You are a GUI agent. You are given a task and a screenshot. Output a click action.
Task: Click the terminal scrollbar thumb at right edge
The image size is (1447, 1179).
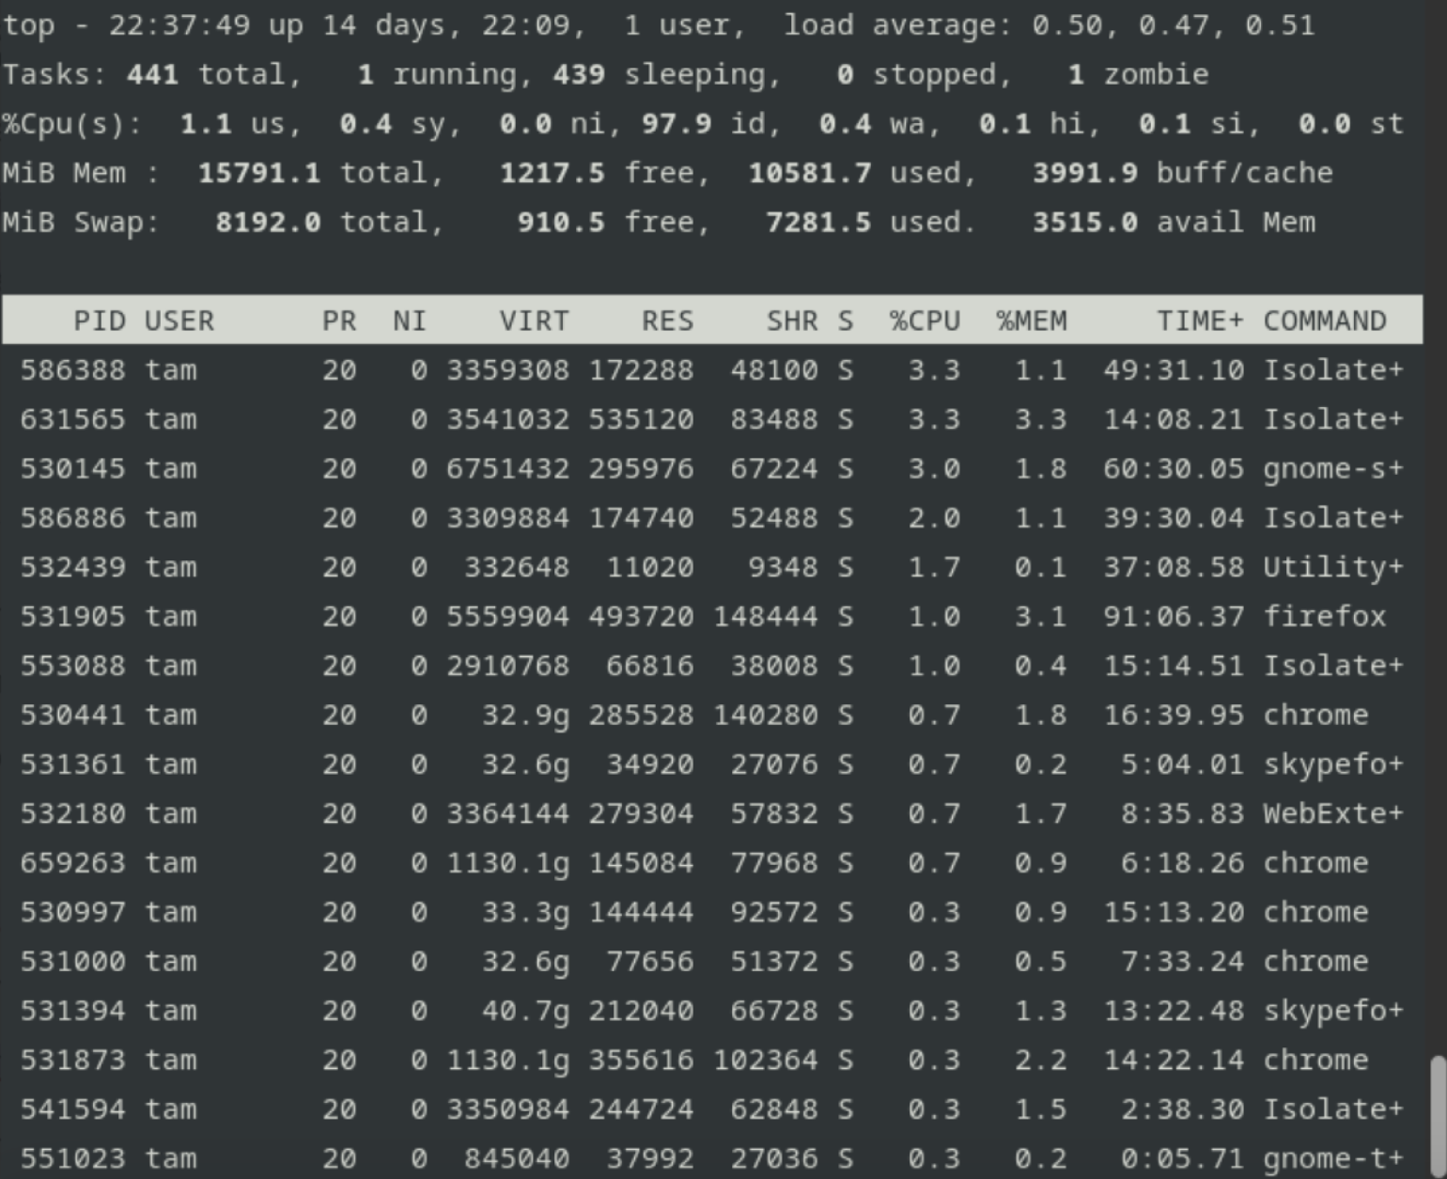point(1437,1117)
